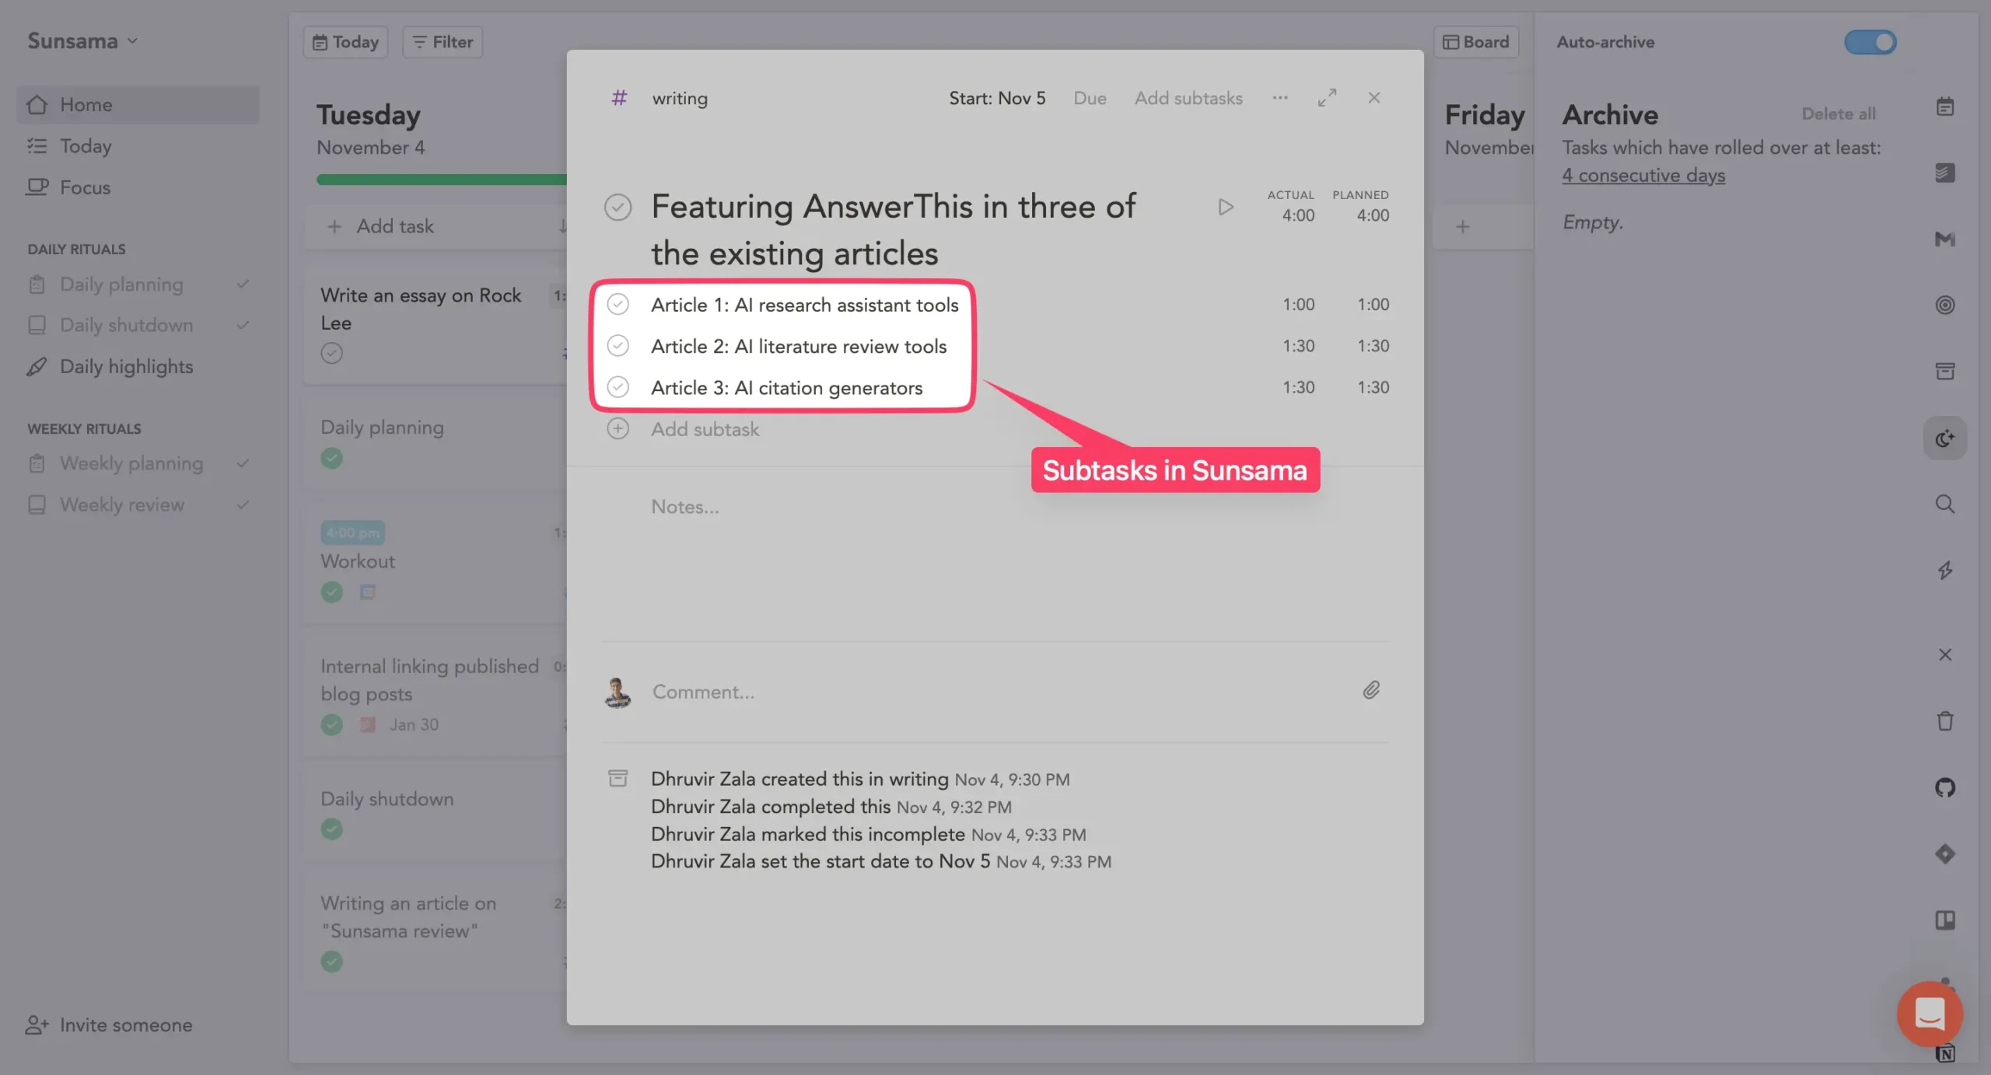The width and height of the screenshot is (1991, 1075).
Task: Open the trash panel
Action: coord(1945,721)
